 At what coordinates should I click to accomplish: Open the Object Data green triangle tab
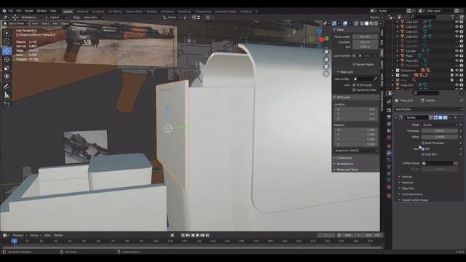pos(389,180)
